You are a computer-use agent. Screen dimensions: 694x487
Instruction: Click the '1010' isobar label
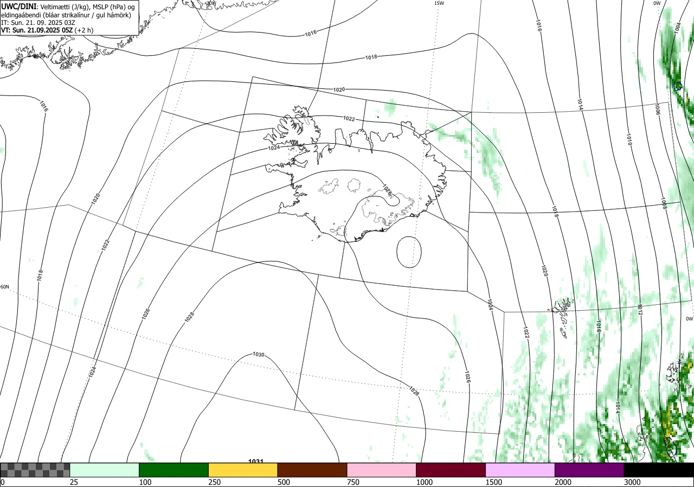click(x=629, y=140)
